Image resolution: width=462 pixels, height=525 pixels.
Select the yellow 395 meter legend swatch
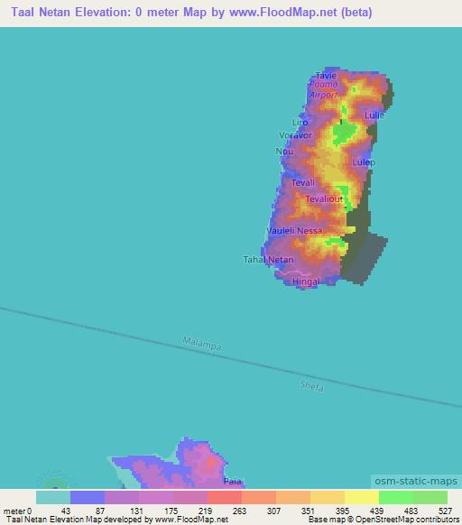click(362, 497)
